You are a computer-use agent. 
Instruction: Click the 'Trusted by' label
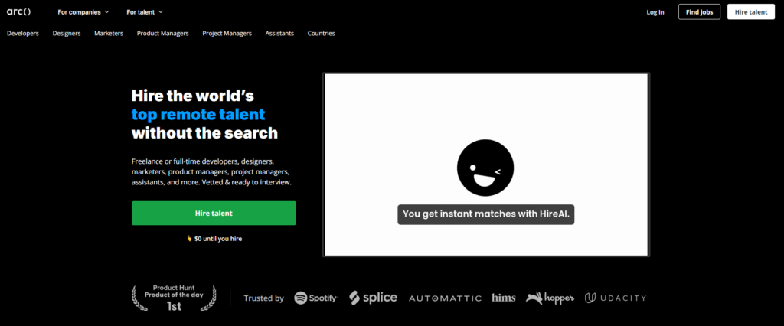click(x=263, y=298)
